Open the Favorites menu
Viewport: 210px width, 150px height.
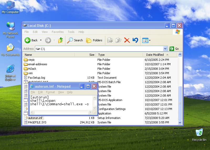(x=57, y=32)
